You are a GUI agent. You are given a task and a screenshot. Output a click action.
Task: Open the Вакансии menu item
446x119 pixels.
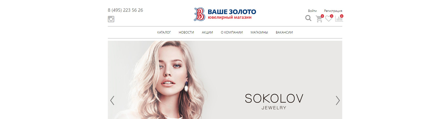284,32
